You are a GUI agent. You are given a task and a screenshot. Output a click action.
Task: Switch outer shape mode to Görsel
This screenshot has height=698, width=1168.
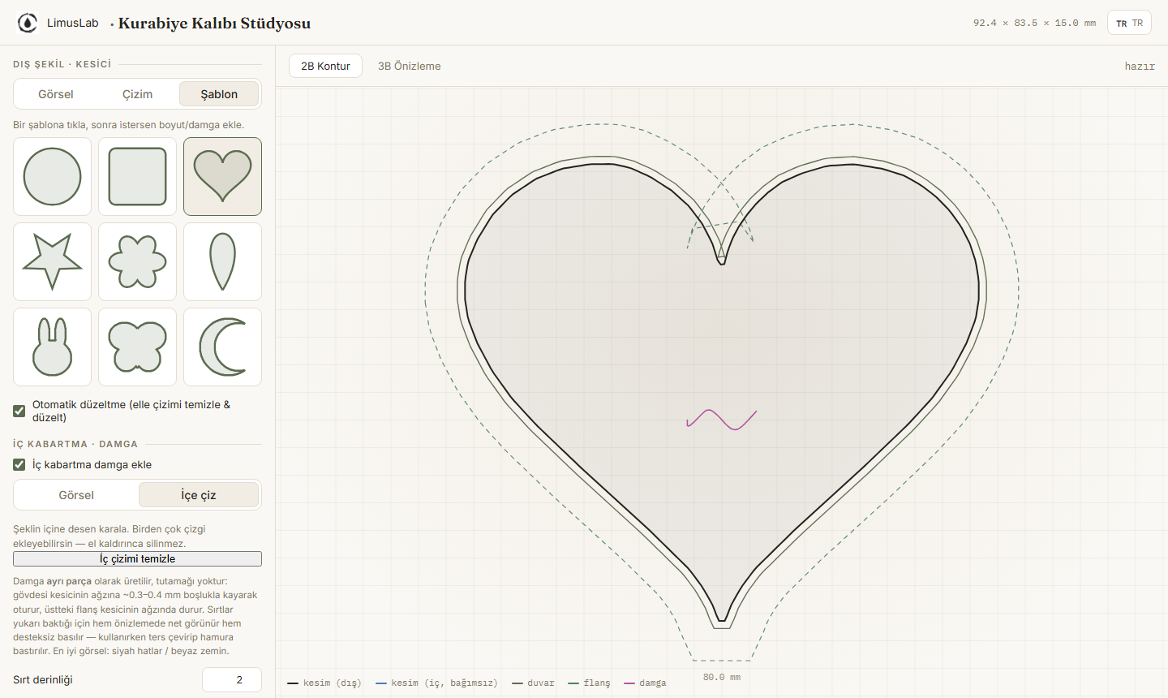56,94
